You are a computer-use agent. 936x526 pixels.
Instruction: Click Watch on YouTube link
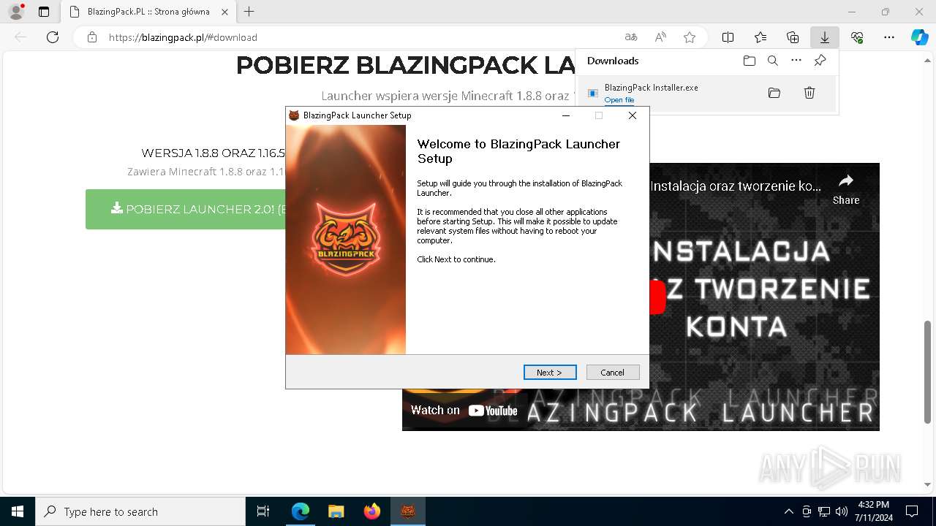pyautogui.click(x=464, y=411)
